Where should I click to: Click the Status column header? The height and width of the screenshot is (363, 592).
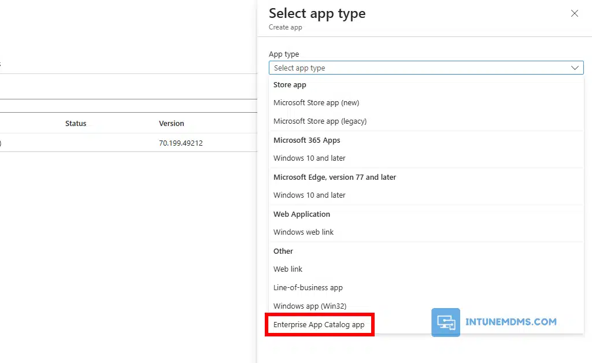76,123
